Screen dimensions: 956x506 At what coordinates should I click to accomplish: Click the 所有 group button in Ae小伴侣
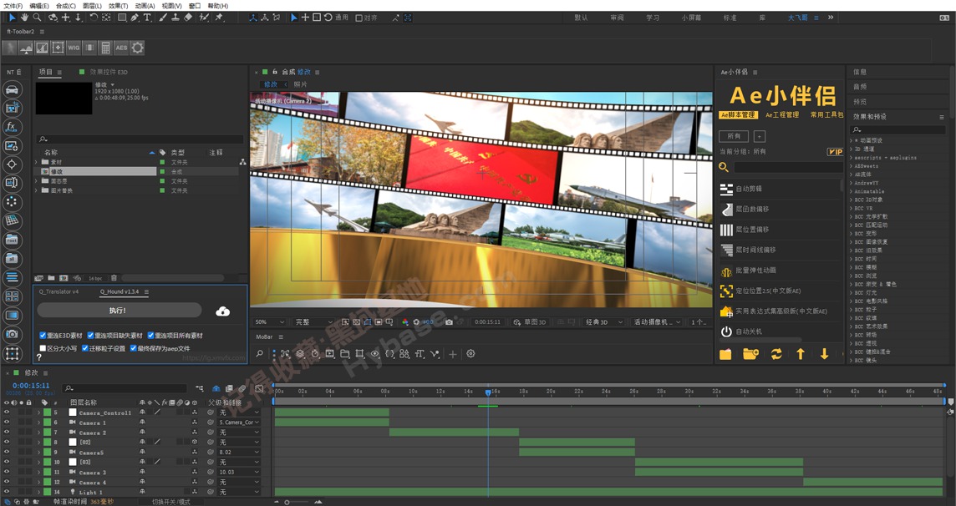(734, 136)
